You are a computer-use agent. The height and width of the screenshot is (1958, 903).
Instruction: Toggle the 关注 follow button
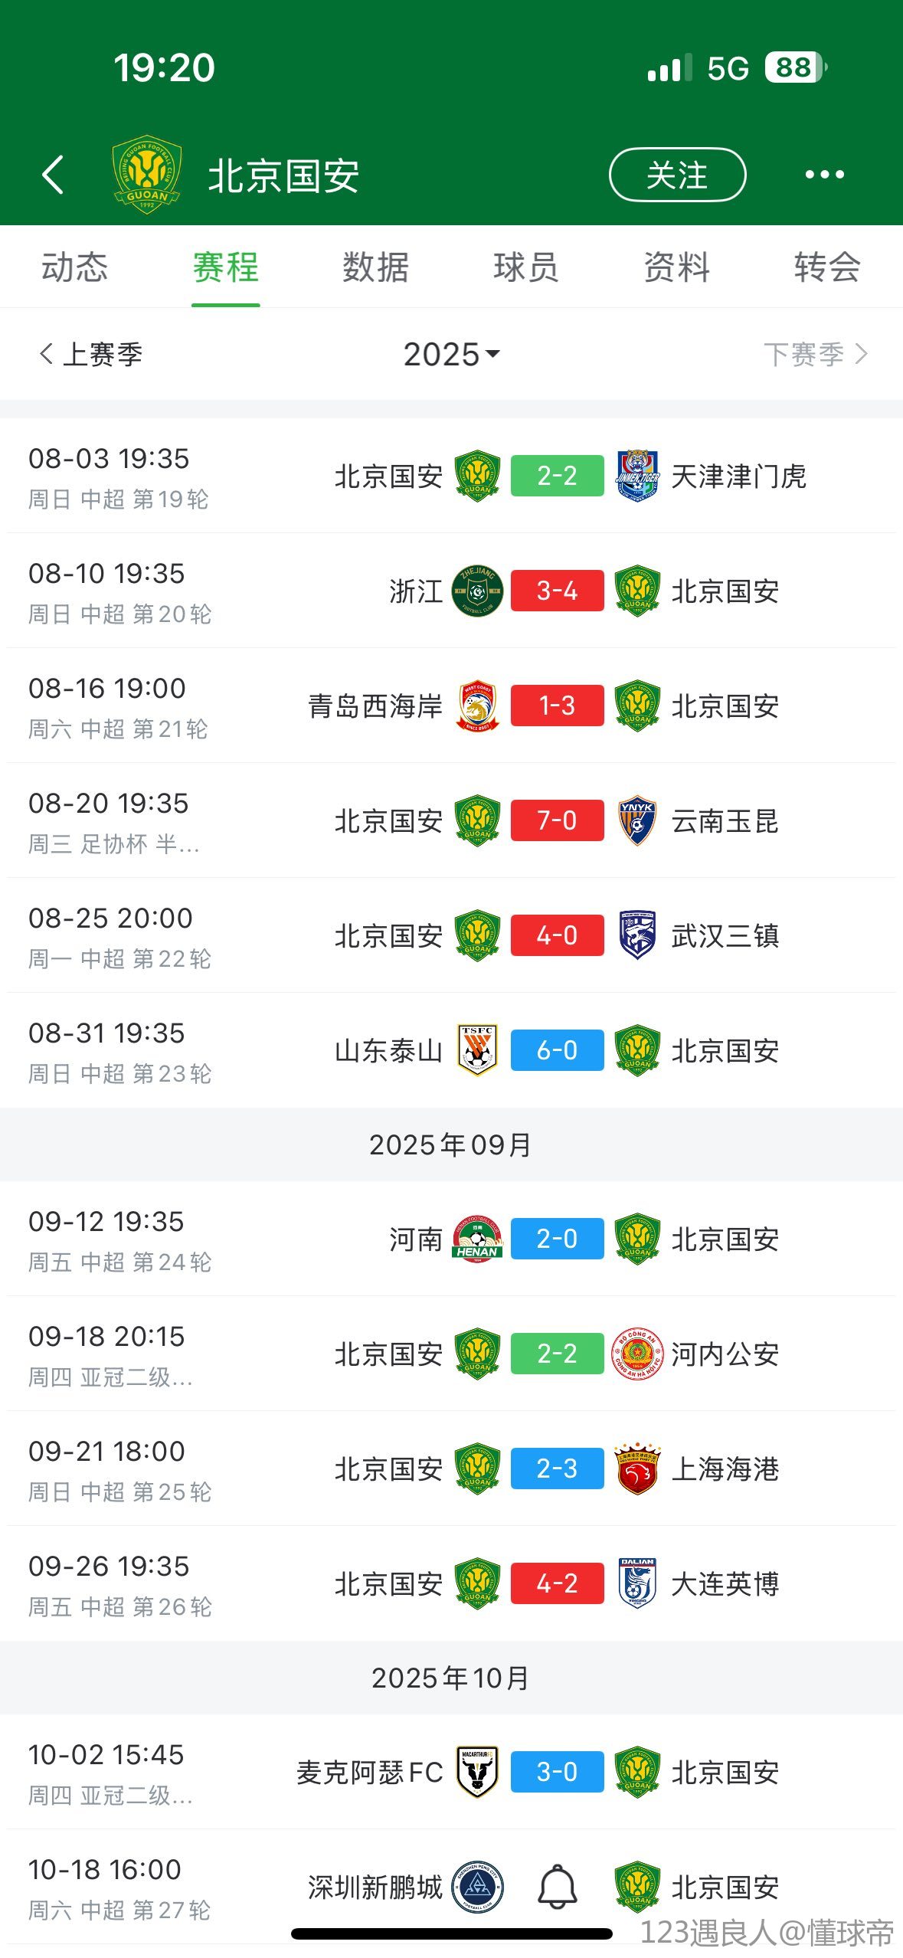(x=677, y=175)
